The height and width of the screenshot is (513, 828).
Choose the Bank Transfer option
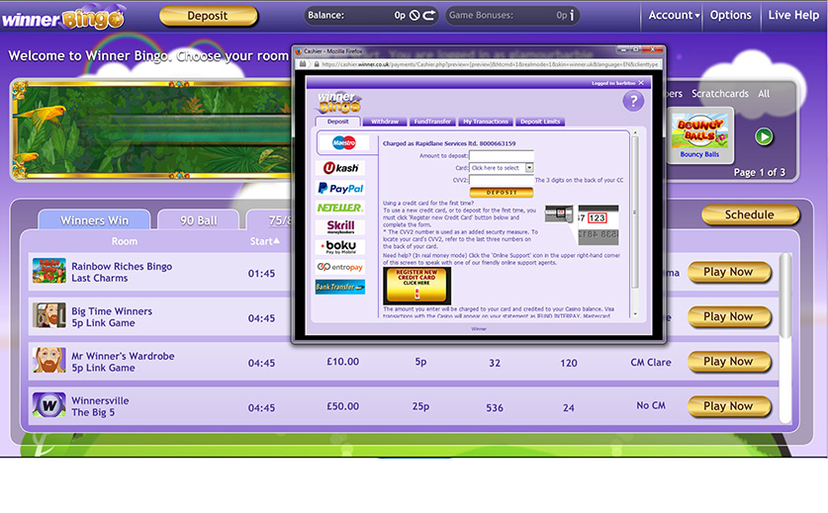[x=340, y=287]
